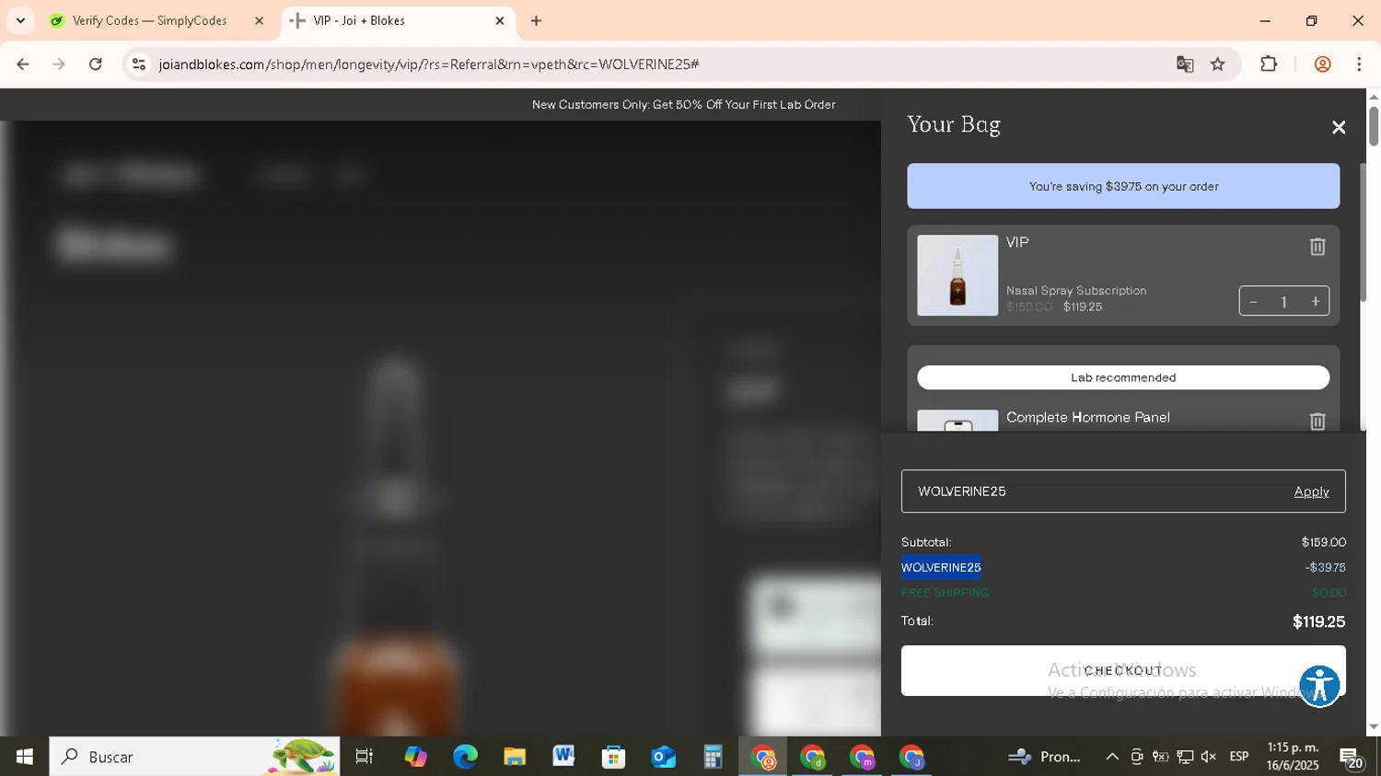
Task: Open File Explorer from taskbar
Action: (515, 757)
